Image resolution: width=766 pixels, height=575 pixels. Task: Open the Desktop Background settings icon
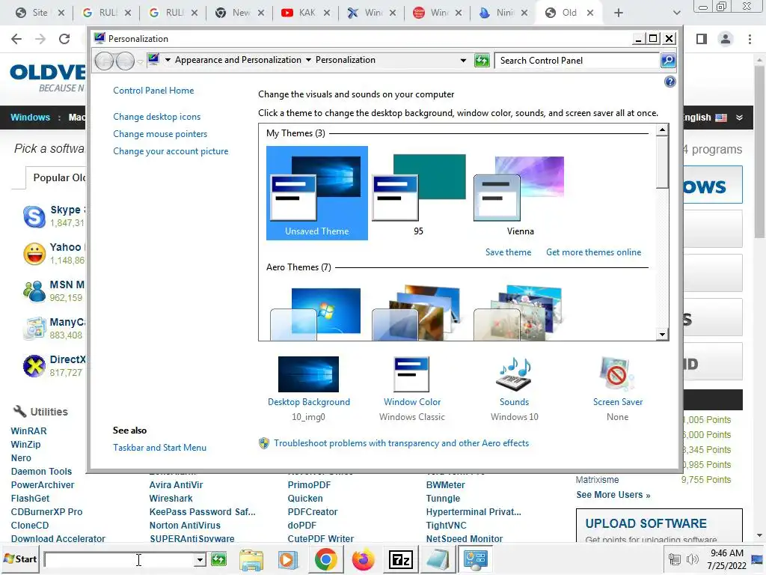coord(308,374)
